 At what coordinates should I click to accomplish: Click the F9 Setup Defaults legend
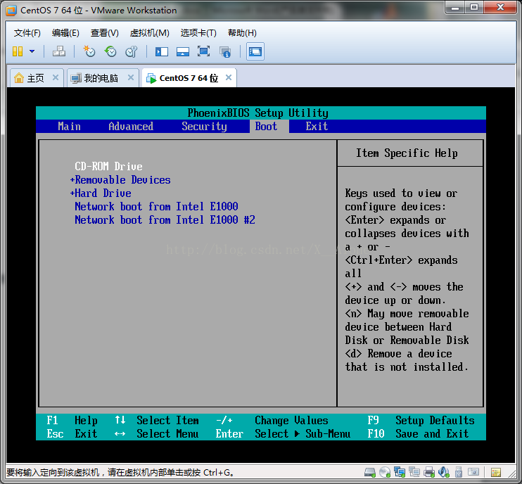421,421
